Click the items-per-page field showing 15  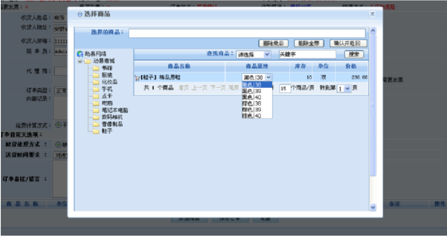point(285,89)
